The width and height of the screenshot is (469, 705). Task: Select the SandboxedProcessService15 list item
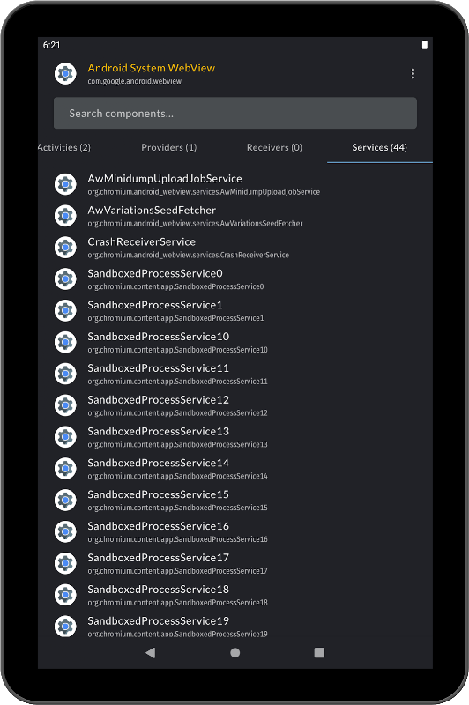pyautogui.click(x=235, y=500)
